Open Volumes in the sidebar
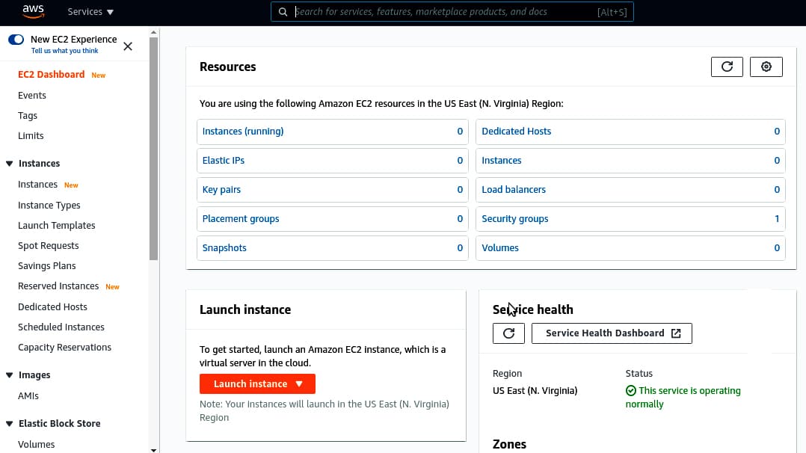 37,444
